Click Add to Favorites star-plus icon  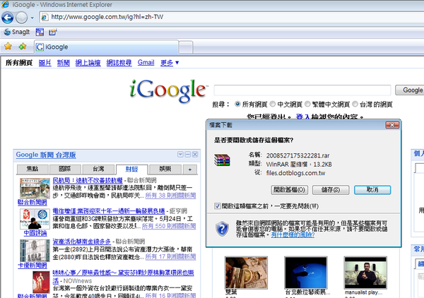pos(23,46)
